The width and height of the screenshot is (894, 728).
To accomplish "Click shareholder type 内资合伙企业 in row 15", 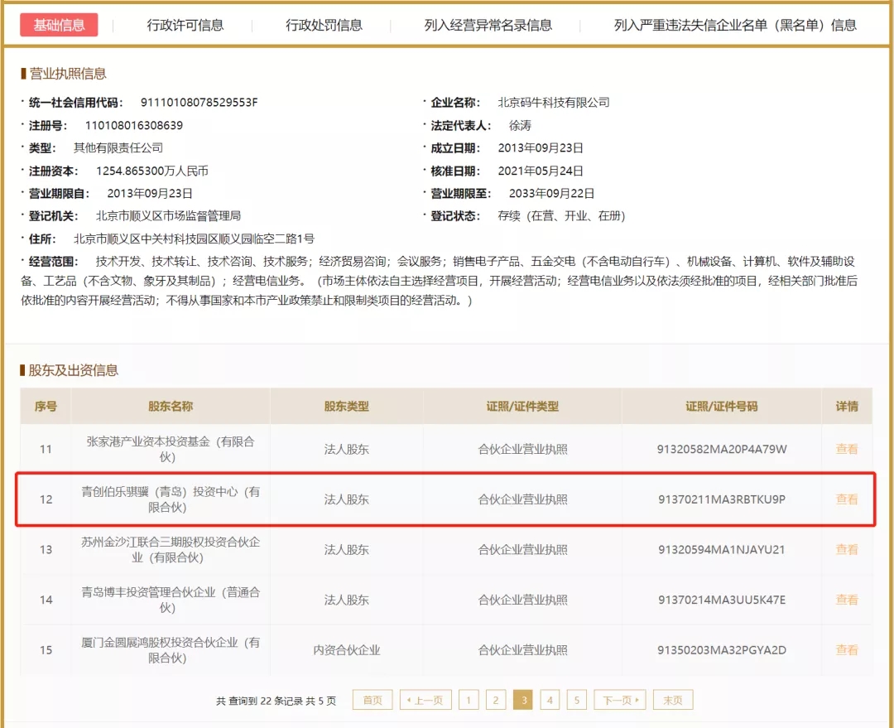I will pos(347,650).
